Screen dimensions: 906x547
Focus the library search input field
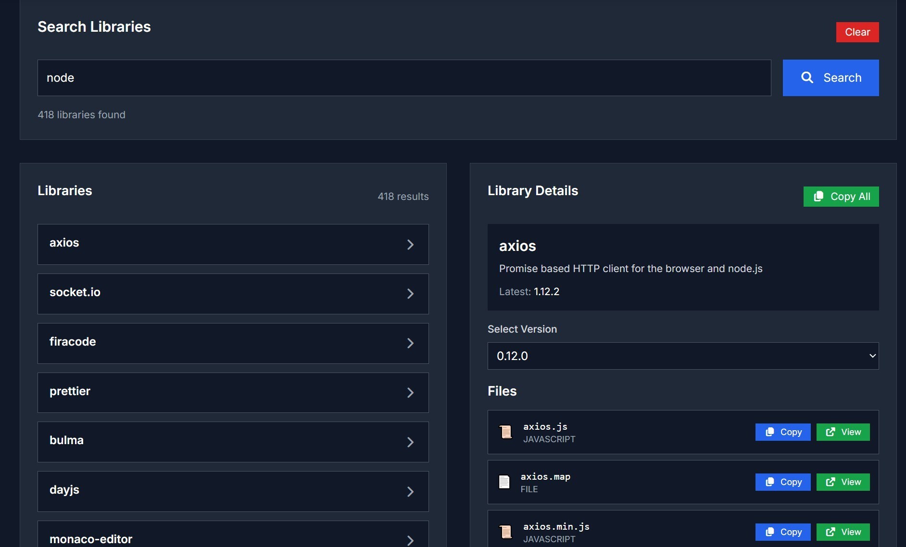[x=404, y=78]
